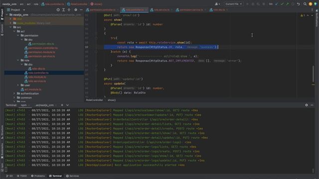Open Project tool window side button
This screenshot has width=319, height=179.
click(2, 14)
